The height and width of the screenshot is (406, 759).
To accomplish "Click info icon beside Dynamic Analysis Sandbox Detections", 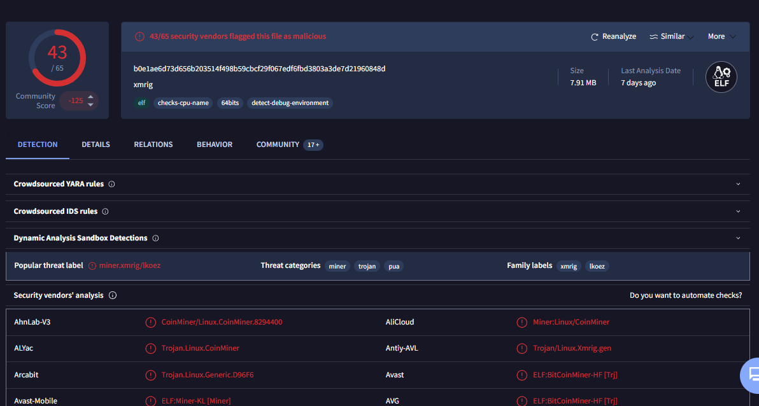I will (155, 238).
